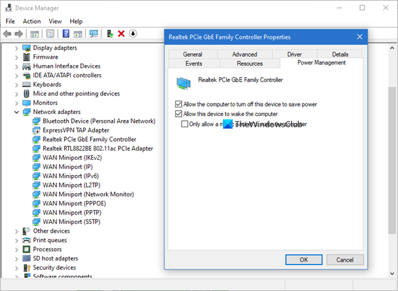The image size is (398, 291).
Task: Click the scrollbar up arrow
Action: (x=392, y=48)
